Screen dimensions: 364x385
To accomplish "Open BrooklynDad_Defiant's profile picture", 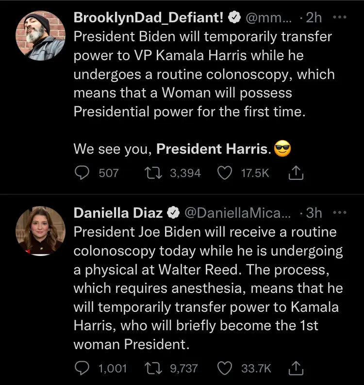I will [40, 35].
